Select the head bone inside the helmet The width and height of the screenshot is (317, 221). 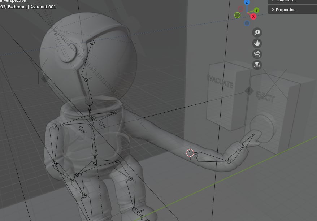tap(89, 61)
